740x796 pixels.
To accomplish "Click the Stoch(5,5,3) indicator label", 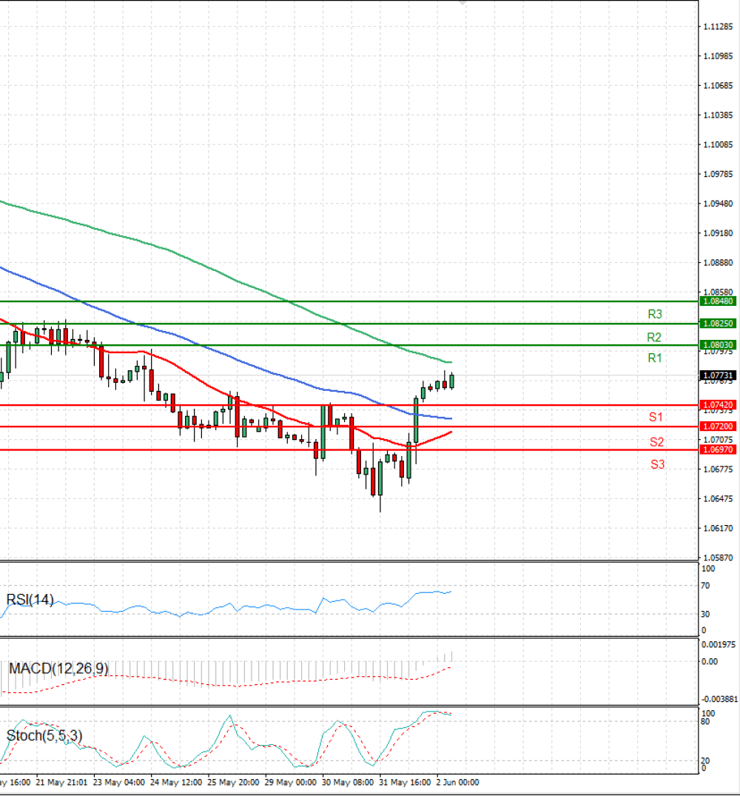I will [44, 735].
